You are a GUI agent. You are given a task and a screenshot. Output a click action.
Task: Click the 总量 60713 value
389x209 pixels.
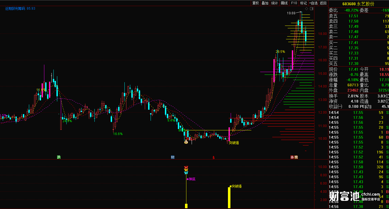click(x=353, y=85)
